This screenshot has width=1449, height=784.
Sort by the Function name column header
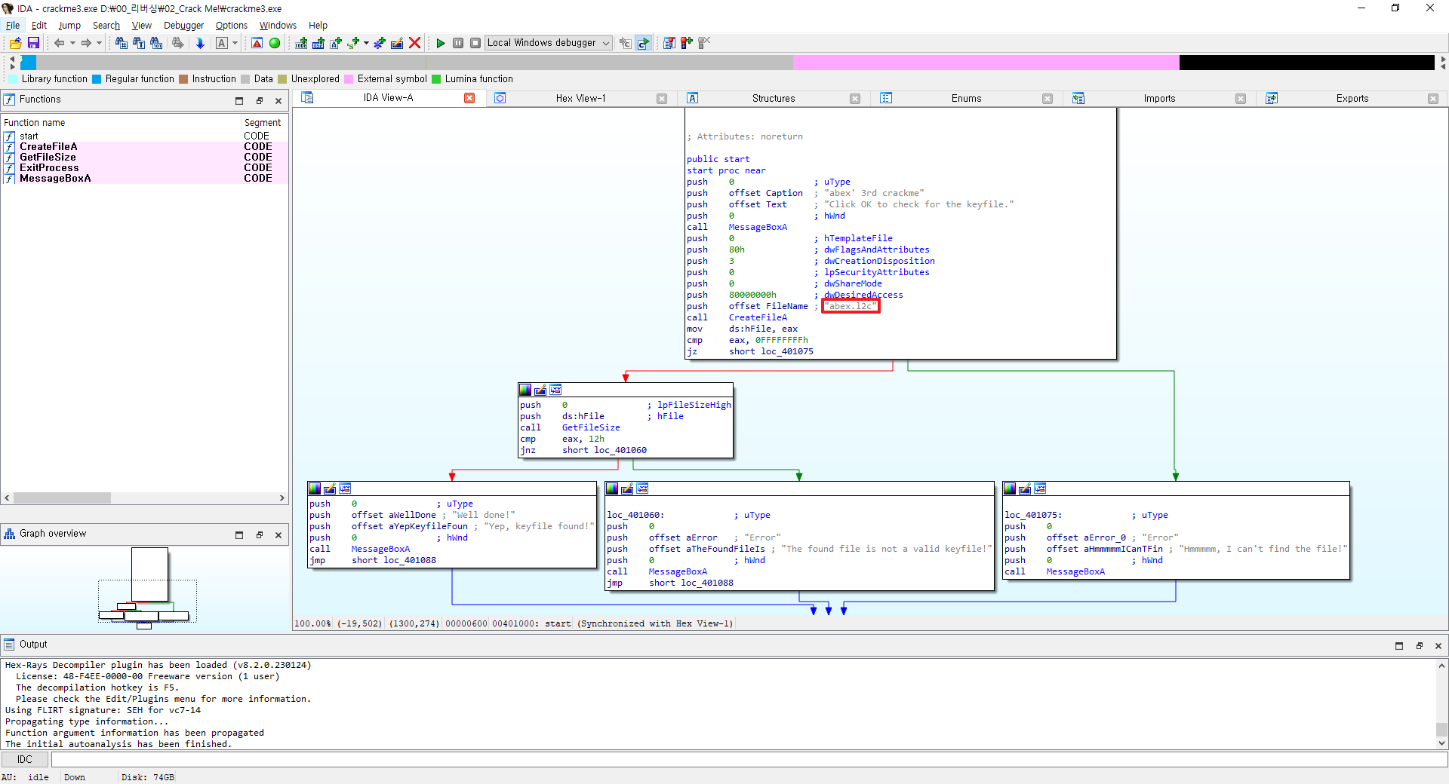coord(121,122)
